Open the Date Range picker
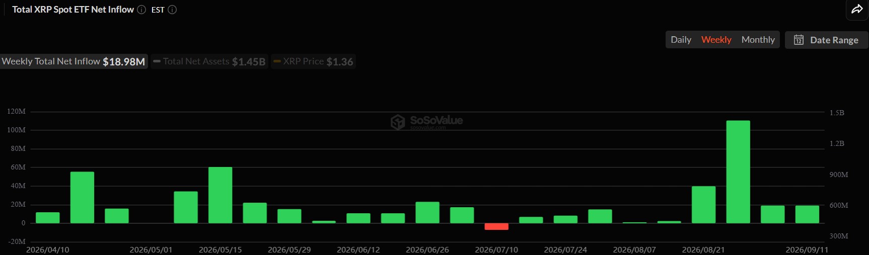The image size is (869, 255). point(826,40)
